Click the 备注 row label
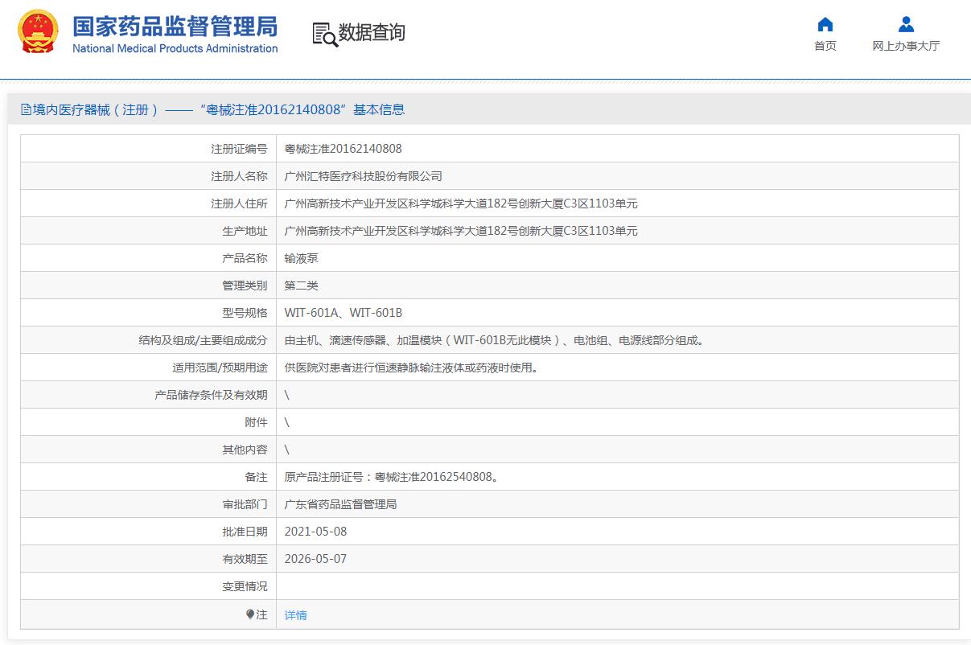The width and height of the screenshot is (971, 645). pos(256,477)
